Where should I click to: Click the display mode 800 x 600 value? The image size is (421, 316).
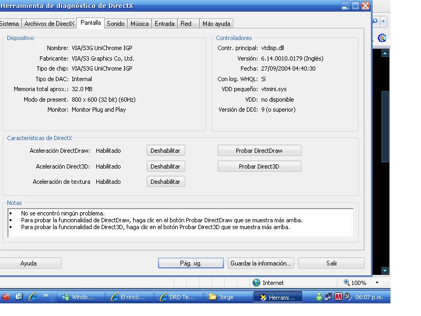tap(104, 100)
